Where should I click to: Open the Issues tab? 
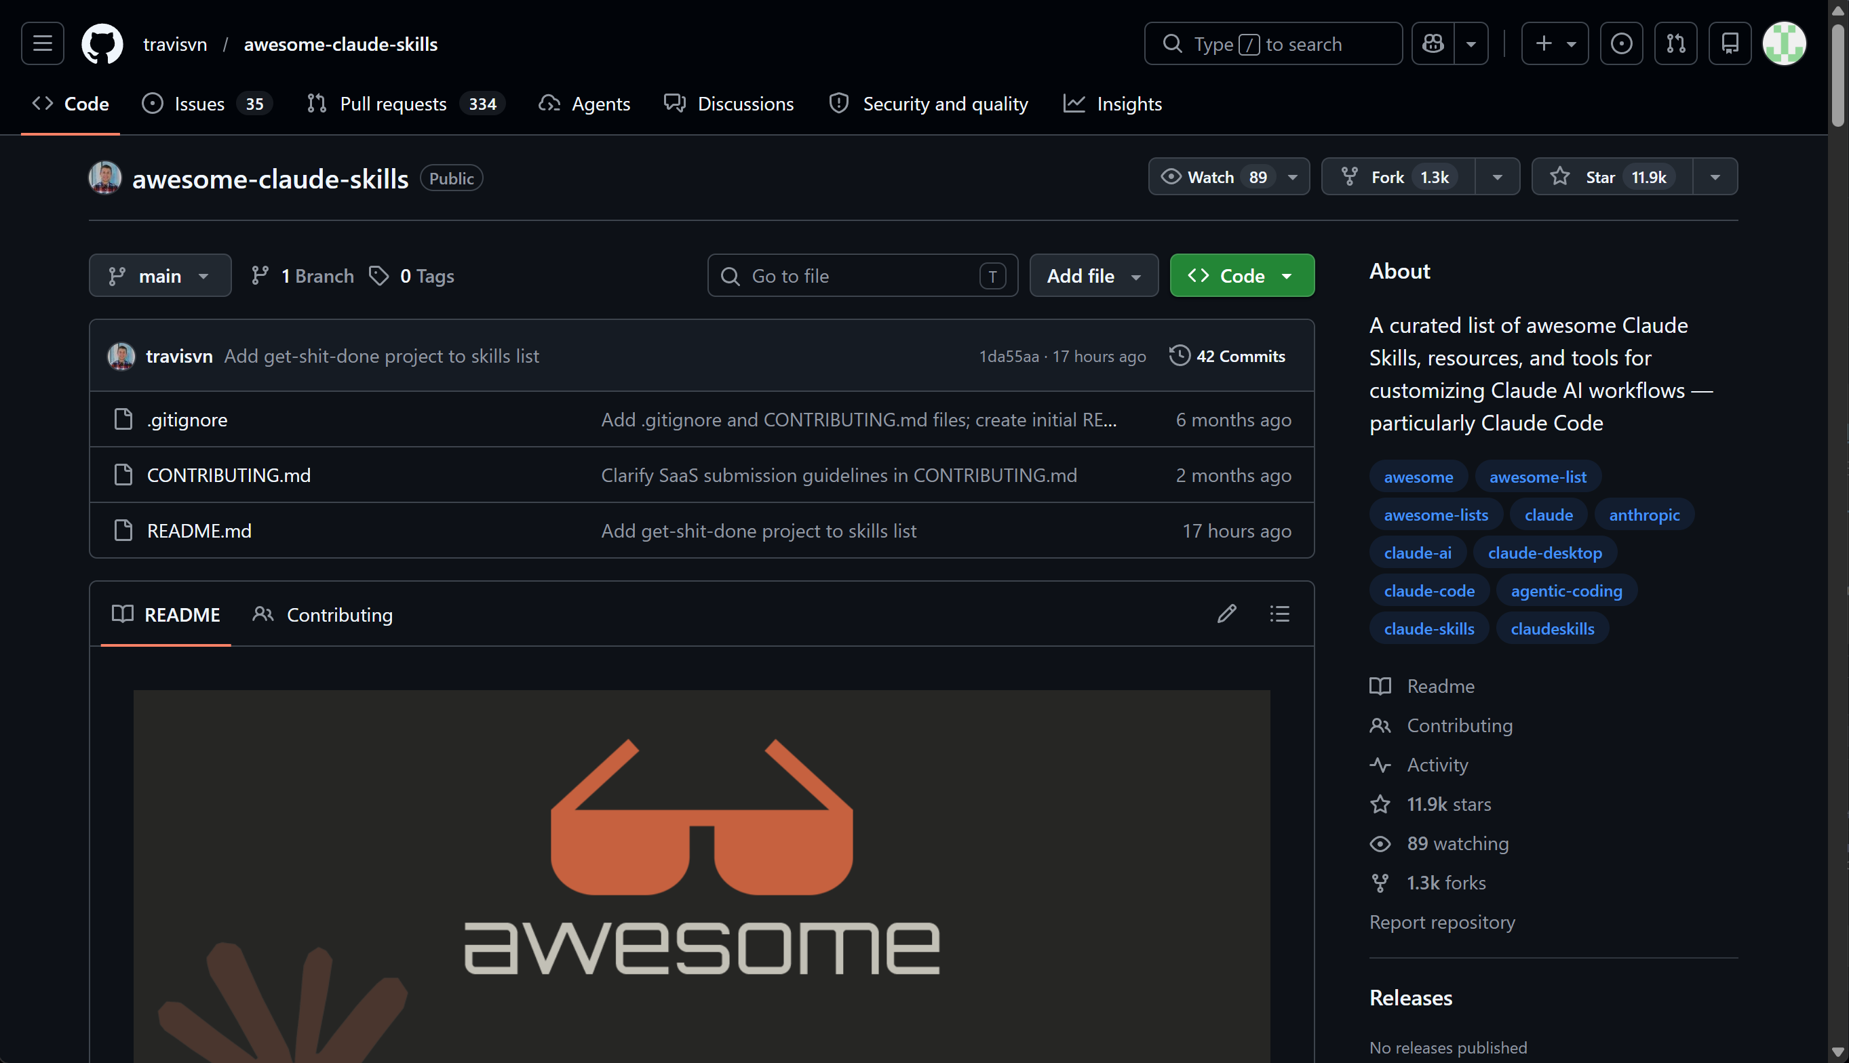(x=207, y=104)
